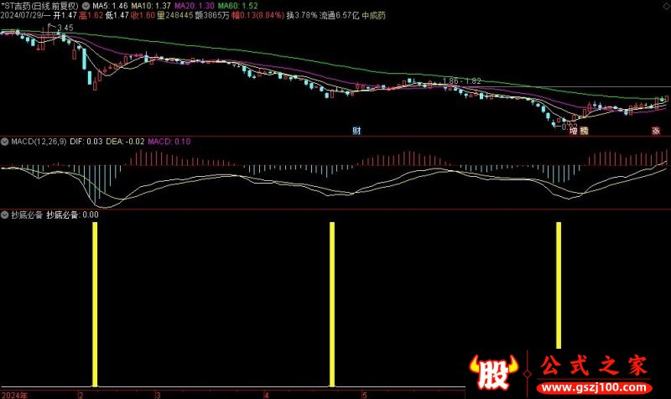Click month 3 on the time axis

click(x=158, y=395)
